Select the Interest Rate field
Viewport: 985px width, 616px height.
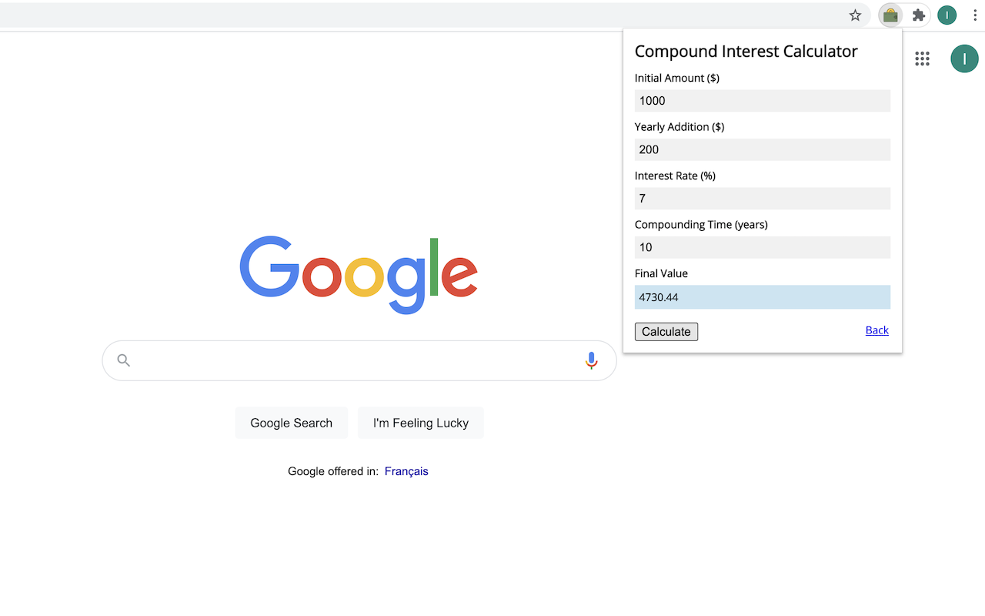[762, 198]
